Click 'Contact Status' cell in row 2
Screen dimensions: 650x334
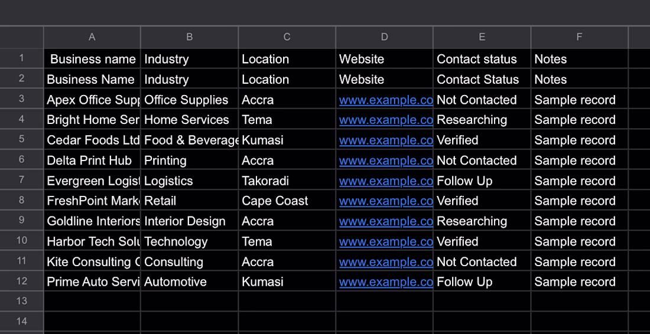pos(482,79)
